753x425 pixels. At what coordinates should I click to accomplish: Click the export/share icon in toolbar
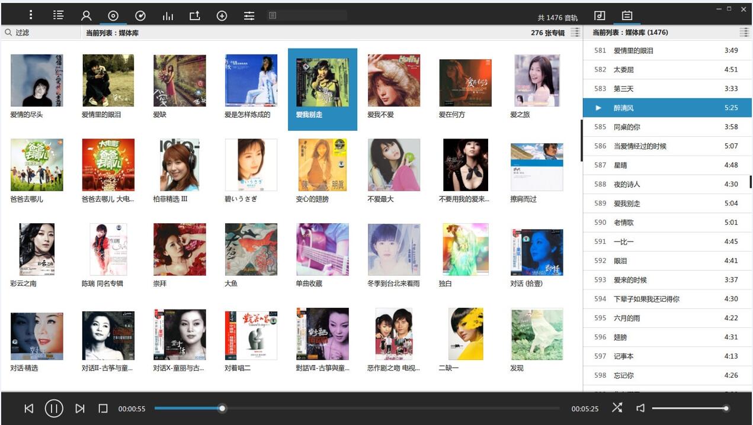(x=194, y=16)
